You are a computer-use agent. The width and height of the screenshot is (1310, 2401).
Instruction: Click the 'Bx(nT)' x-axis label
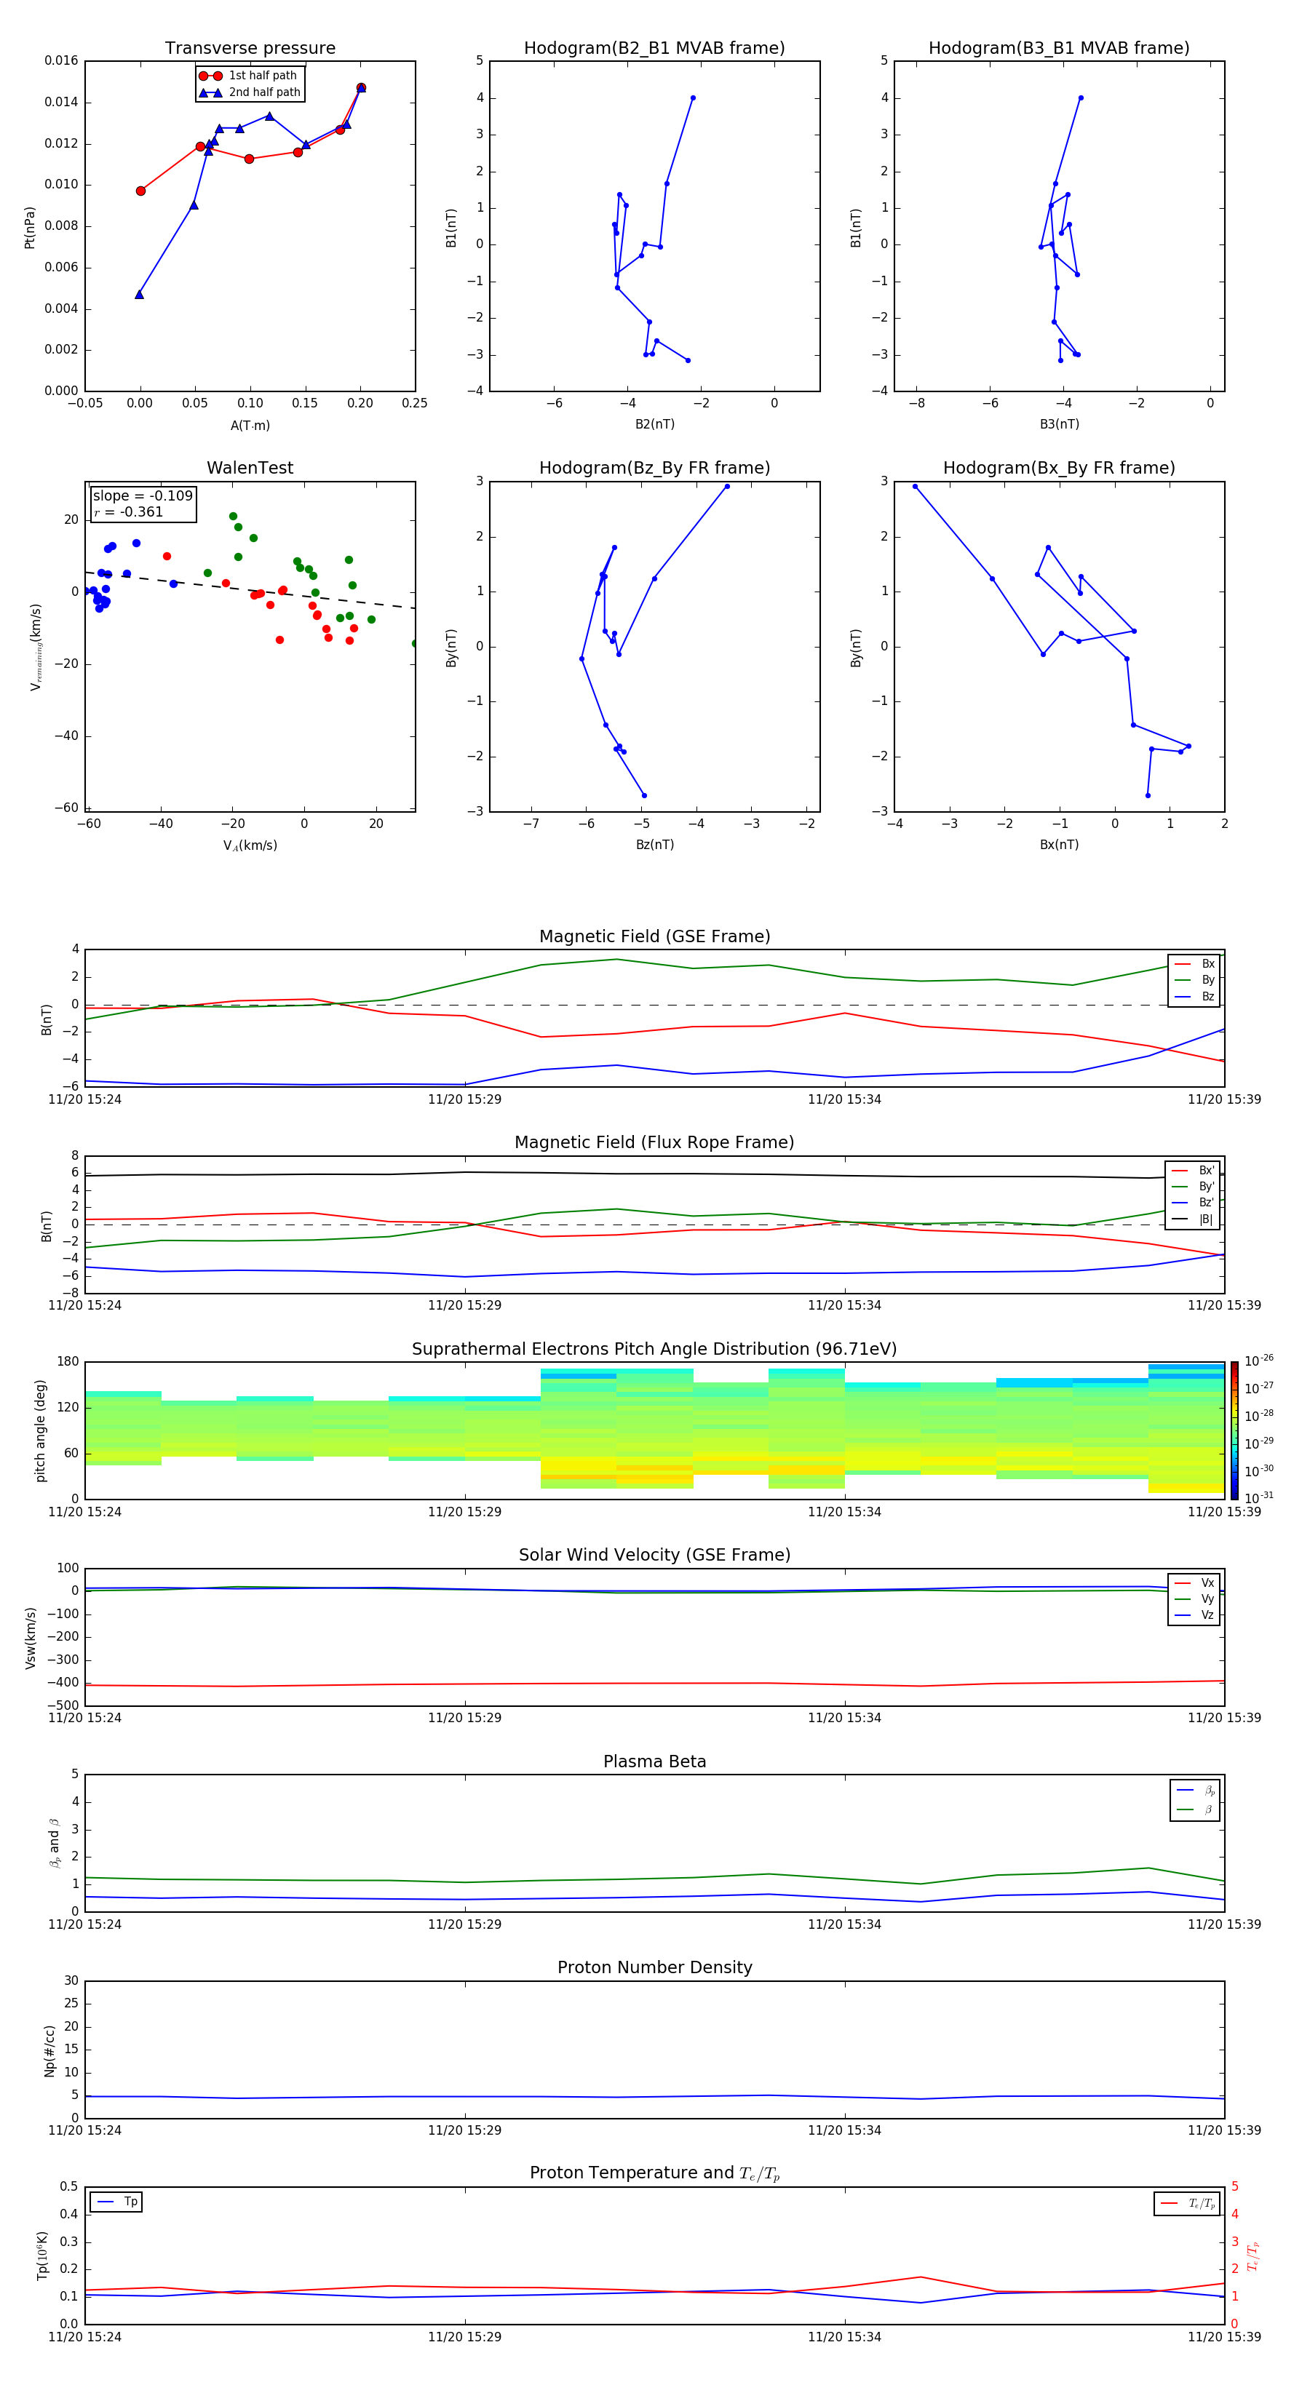coord(1059,845)
